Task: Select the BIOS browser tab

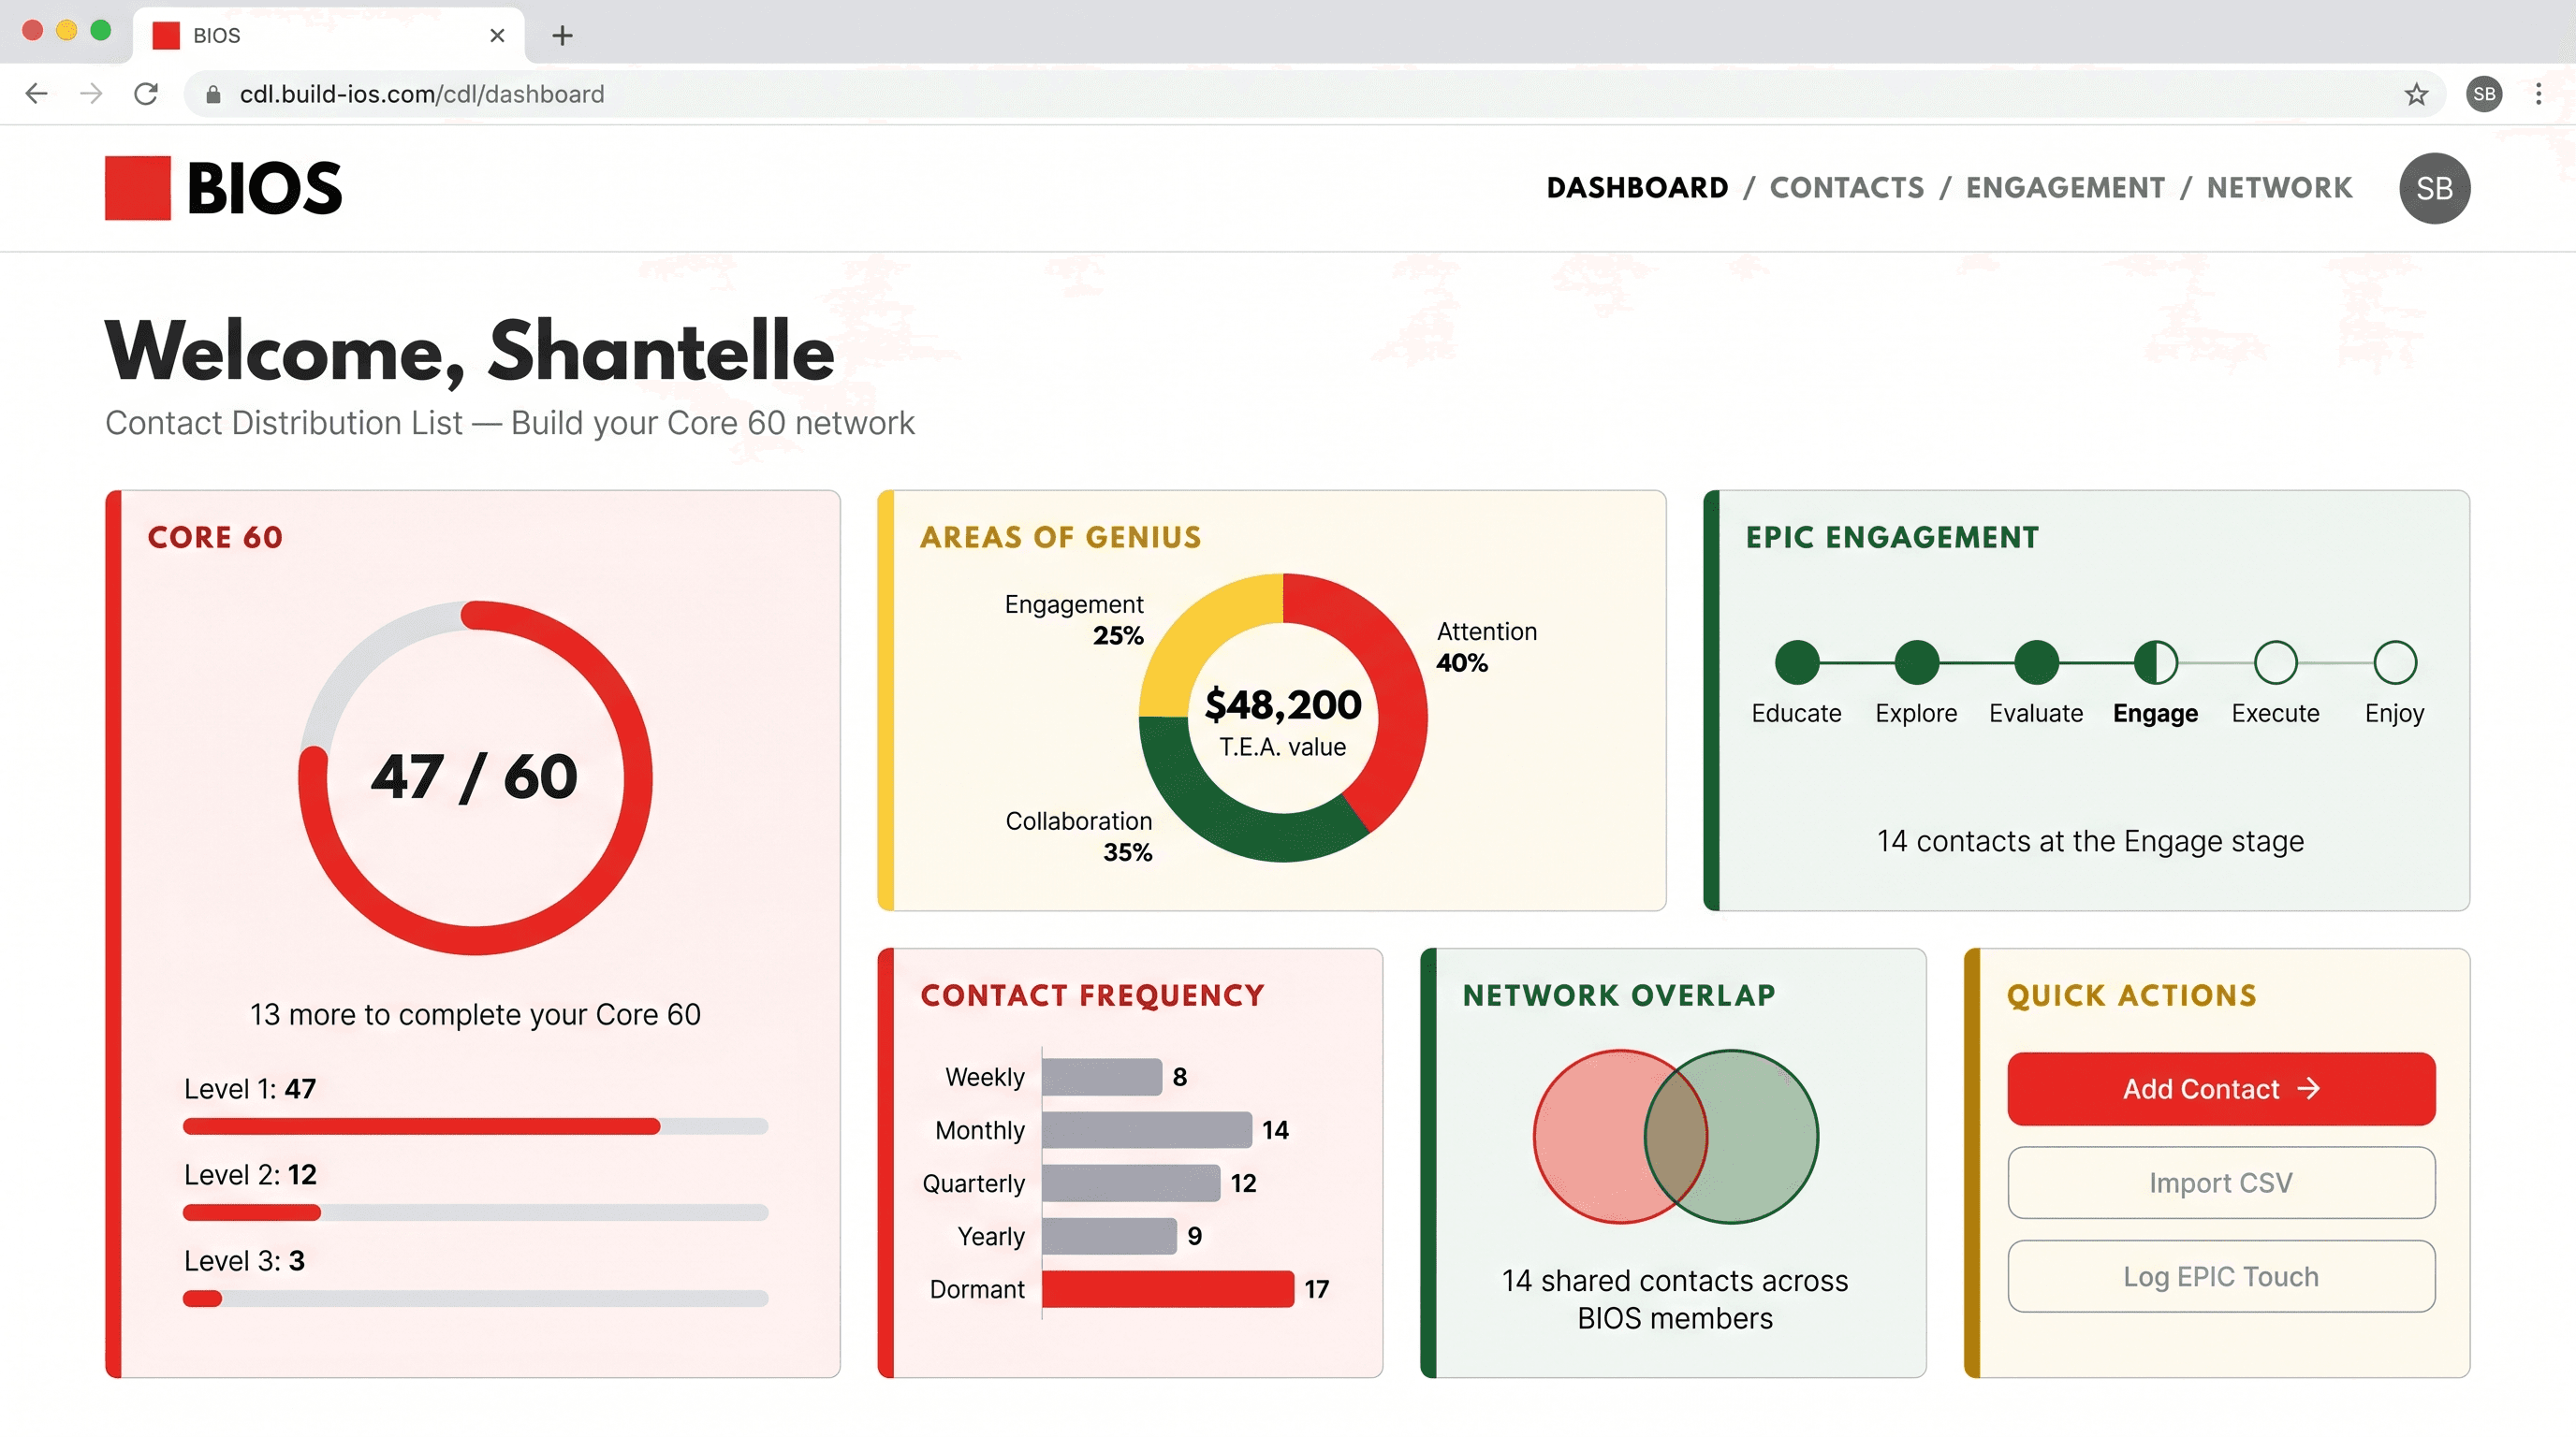Action: 328,36
